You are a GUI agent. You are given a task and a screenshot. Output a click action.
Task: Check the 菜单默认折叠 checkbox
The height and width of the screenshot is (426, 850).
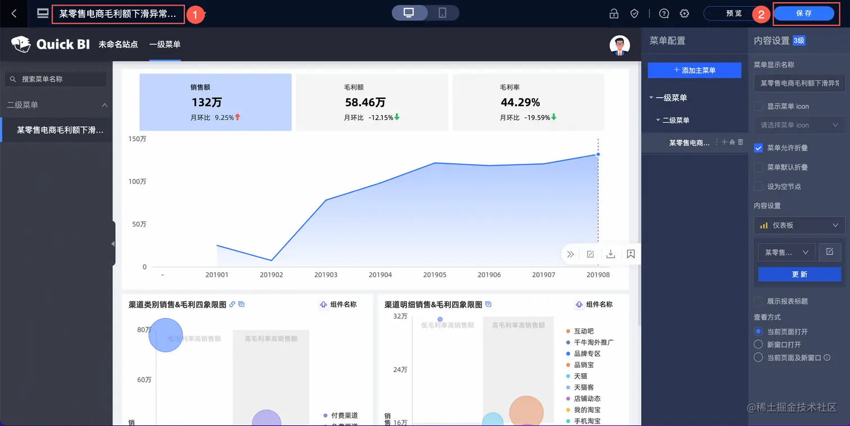coord(758,167)
